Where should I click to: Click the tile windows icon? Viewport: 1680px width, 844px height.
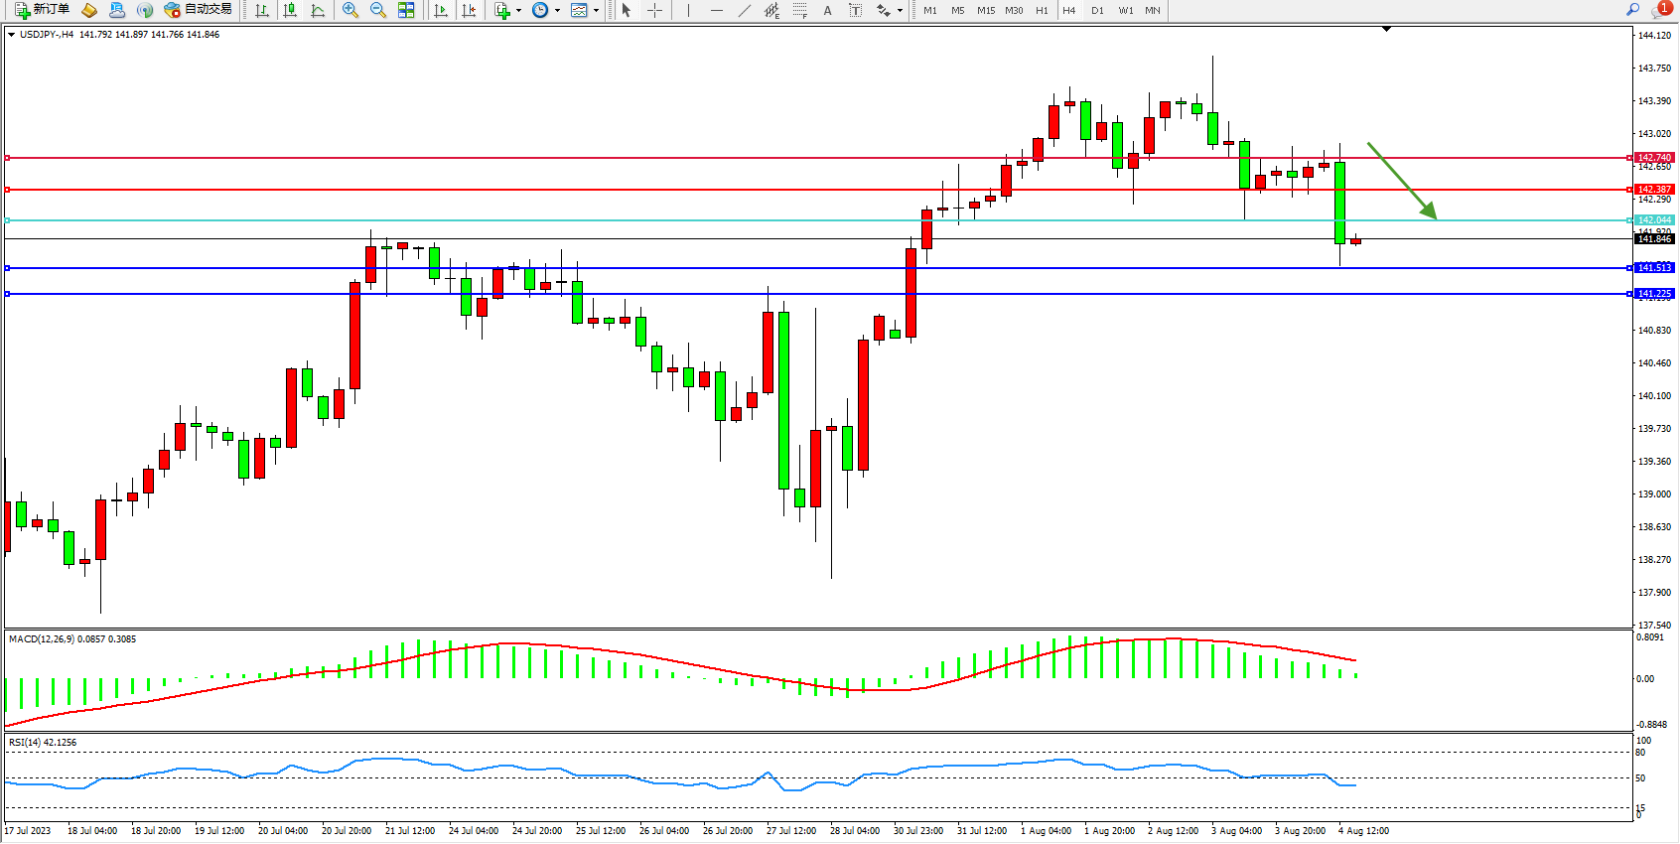[406, 10]
